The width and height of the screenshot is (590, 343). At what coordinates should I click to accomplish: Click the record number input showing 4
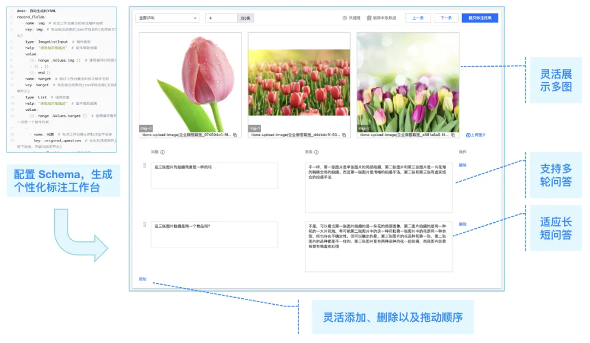coord(222,17)
